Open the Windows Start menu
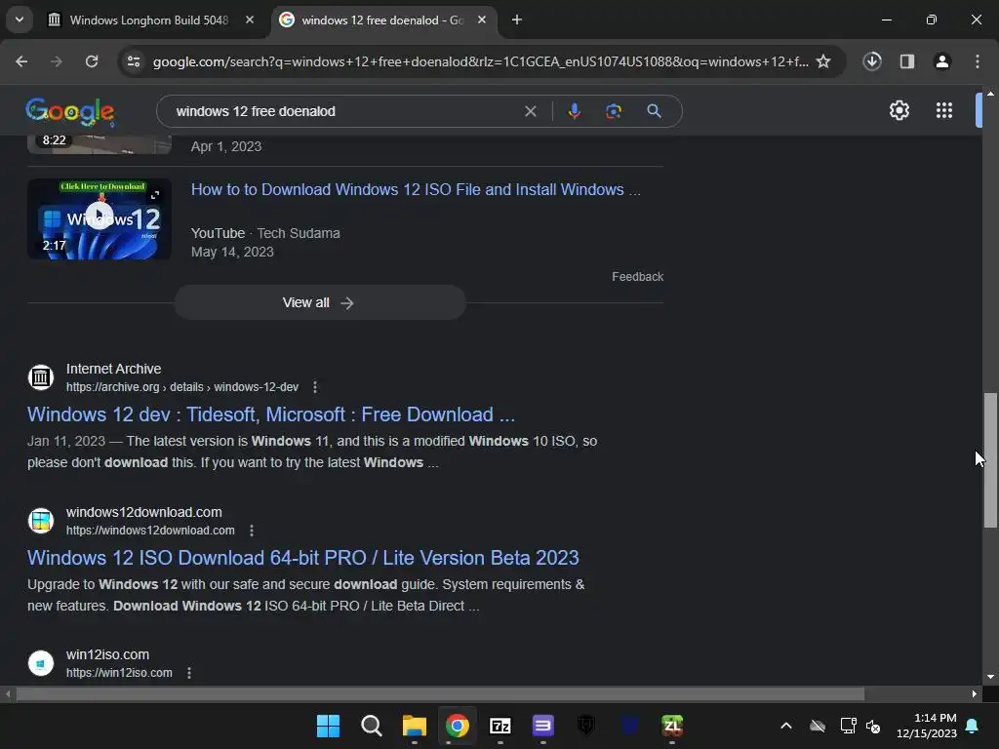 coord(328,726)
